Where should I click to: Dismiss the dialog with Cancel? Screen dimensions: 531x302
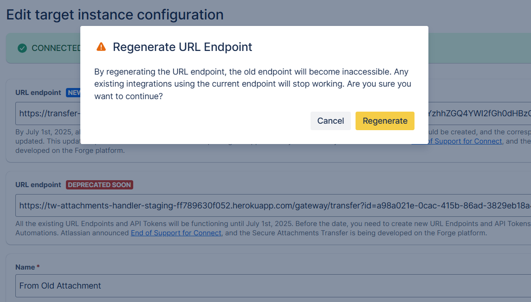330,121
